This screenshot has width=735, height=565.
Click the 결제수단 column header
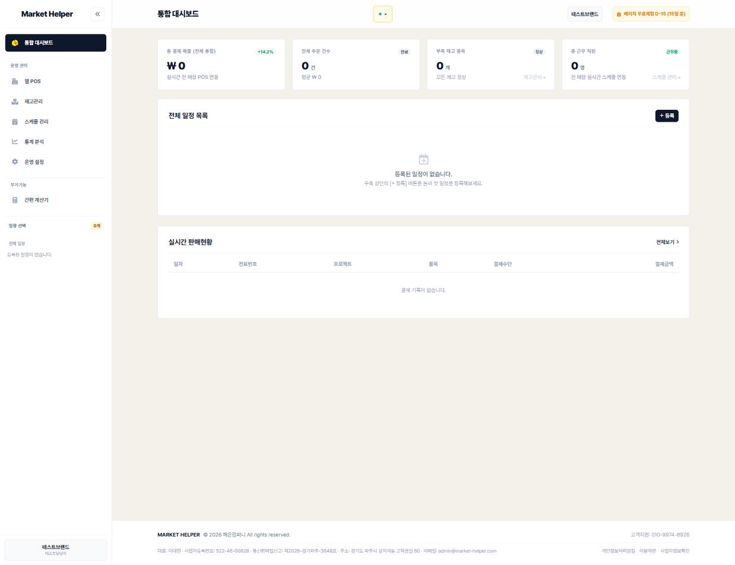pyautogui.click(x=503, y=264)
